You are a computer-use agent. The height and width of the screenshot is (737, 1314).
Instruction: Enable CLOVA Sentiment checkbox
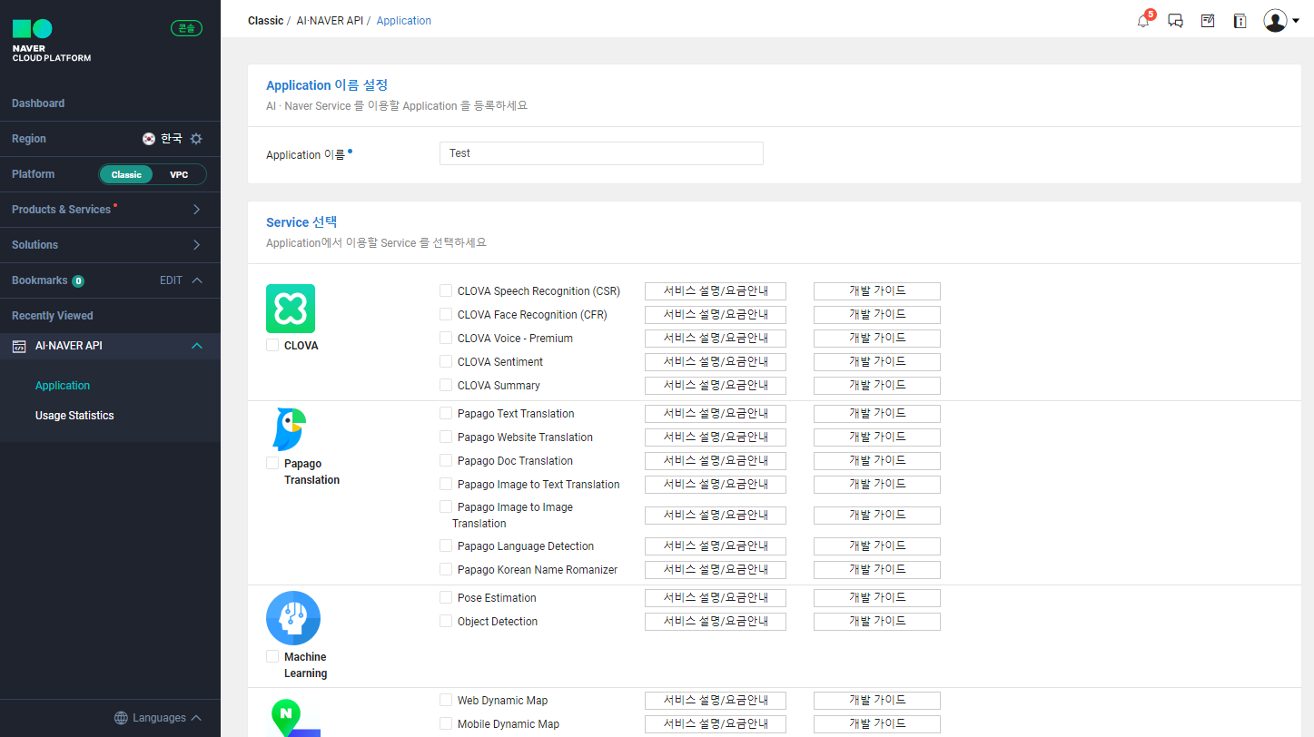coord(446,361)
